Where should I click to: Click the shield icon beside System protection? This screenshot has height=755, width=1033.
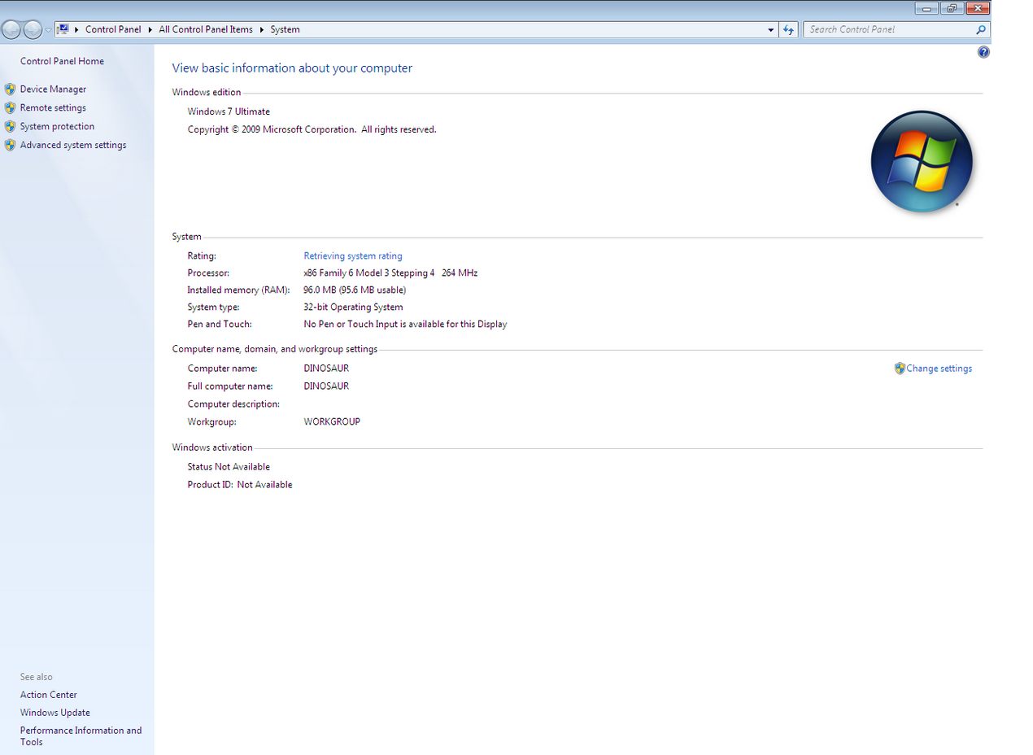10,127
